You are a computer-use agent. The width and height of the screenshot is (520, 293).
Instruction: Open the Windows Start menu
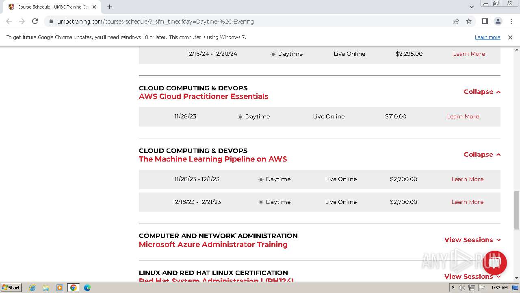click(11, 288)
